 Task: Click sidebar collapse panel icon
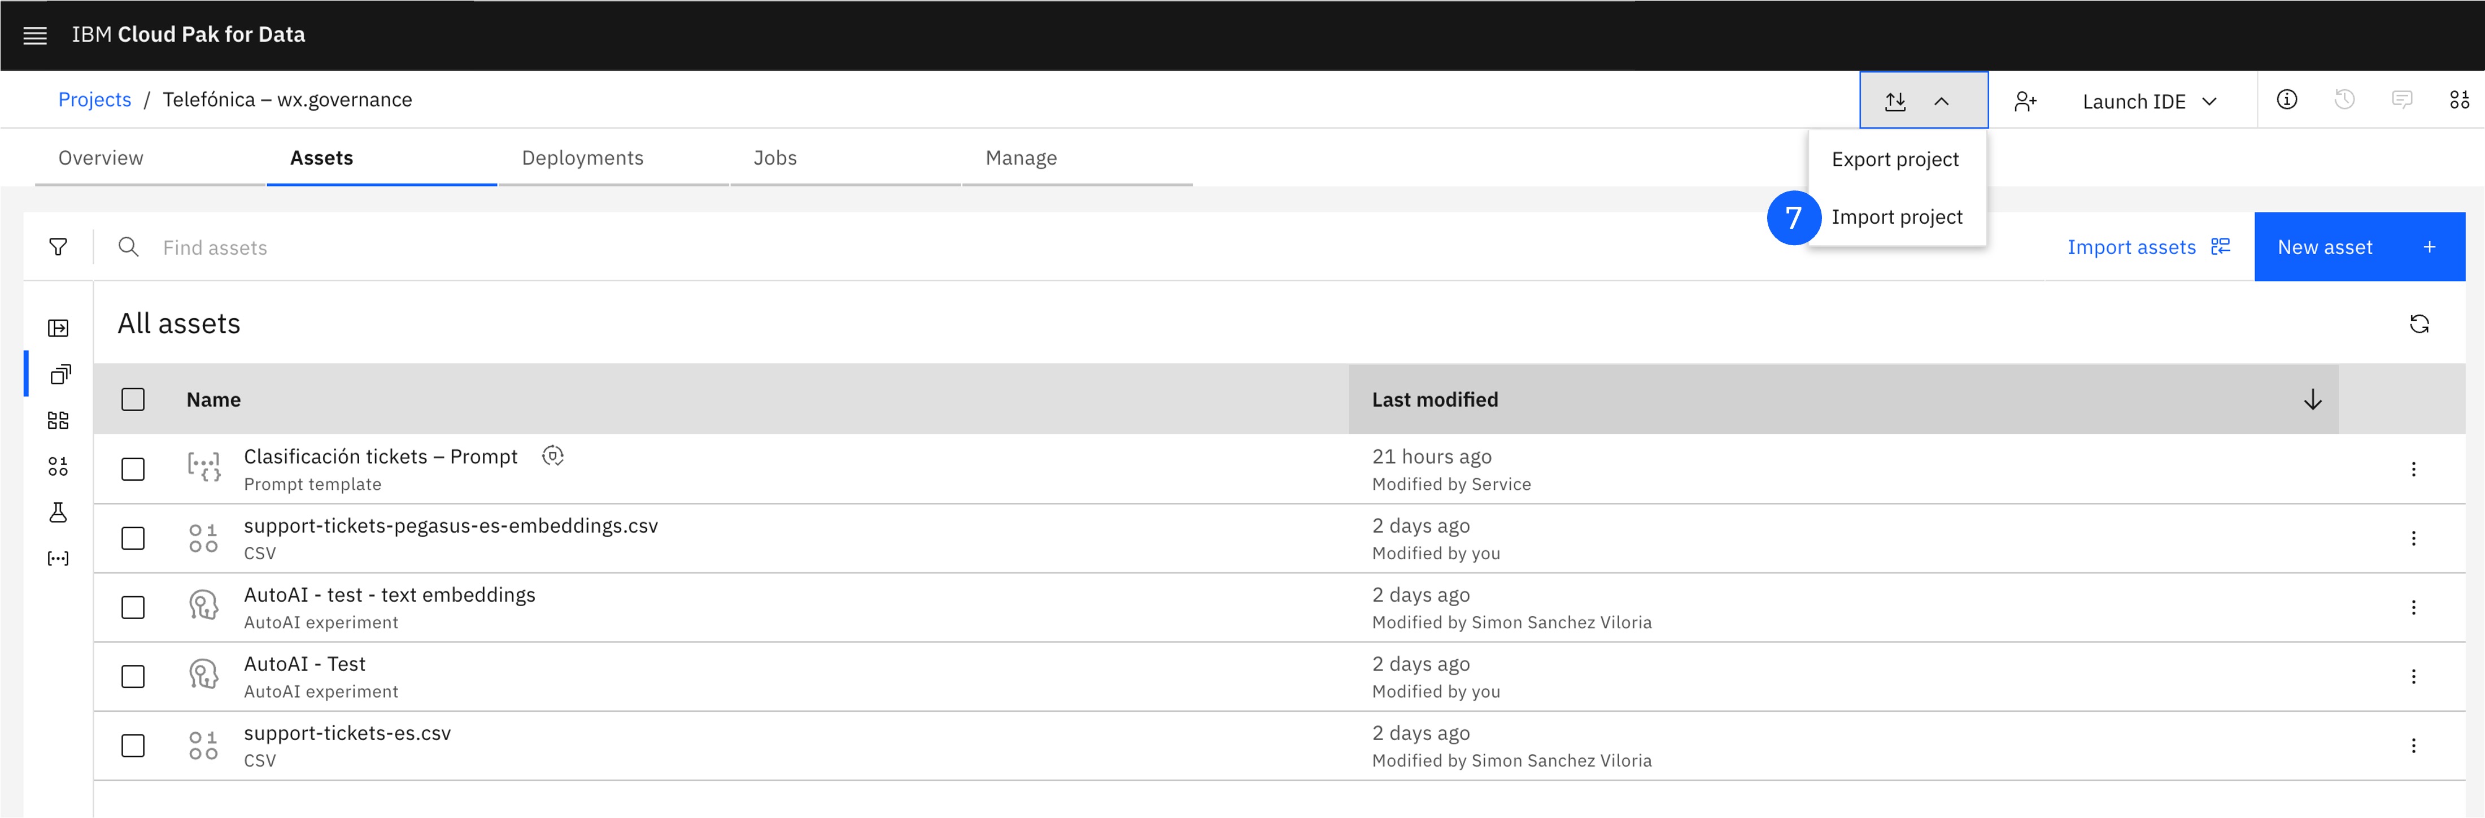pos(58,328)
